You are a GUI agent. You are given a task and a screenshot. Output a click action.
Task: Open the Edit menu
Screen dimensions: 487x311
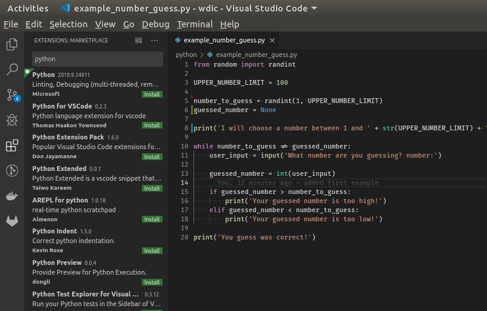33,24
